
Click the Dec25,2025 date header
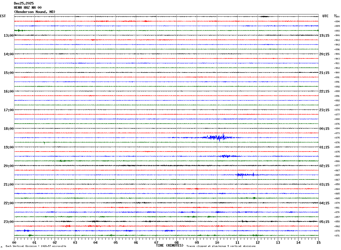coord(24,3)
